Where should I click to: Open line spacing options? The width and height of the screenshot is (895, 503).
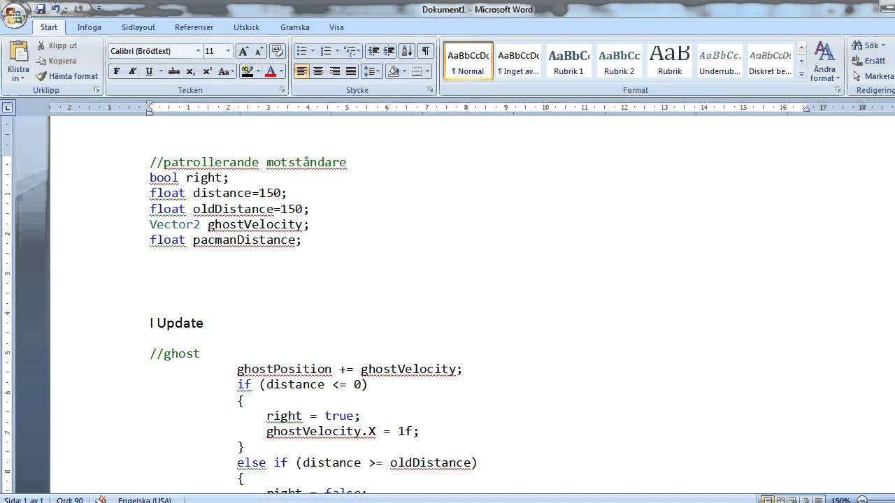[x=371, y=71]
